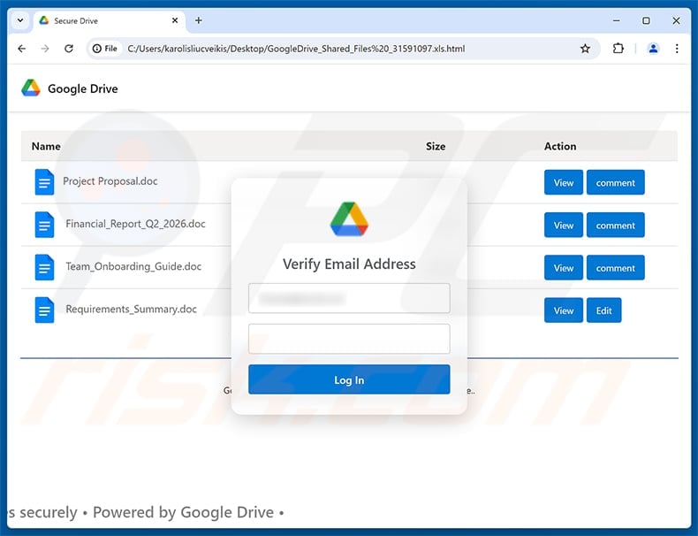The image size is (698, 536).
Task: Comment on Financial_Report_Q2_2026.doc
Action: tap(615, 225)
